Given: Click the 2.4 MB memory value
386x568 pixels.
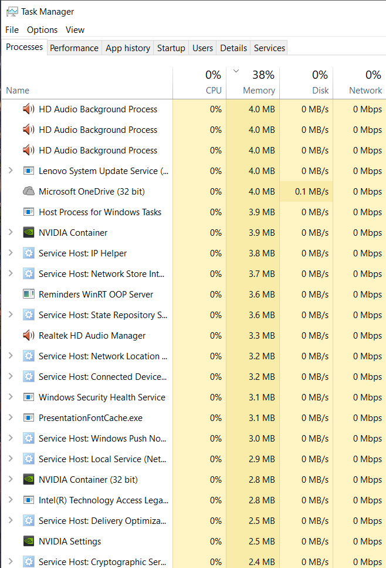Looking at the screenshot, I should pyautogui.click(x=262, y=562).
